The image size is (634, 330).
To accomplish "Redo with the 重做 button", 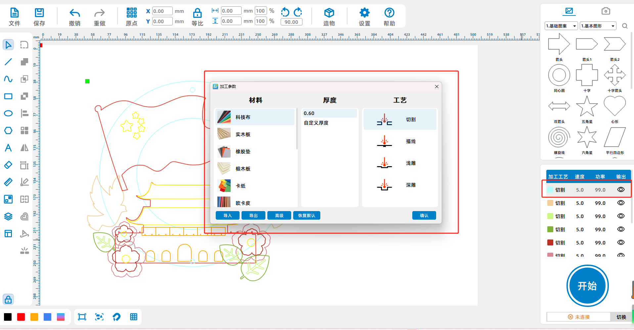I will [100, 17].
